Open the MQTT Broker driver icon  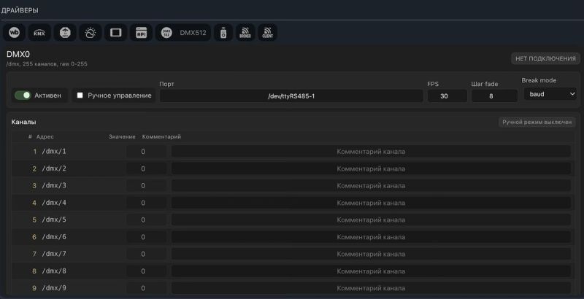tap(245, 33)
